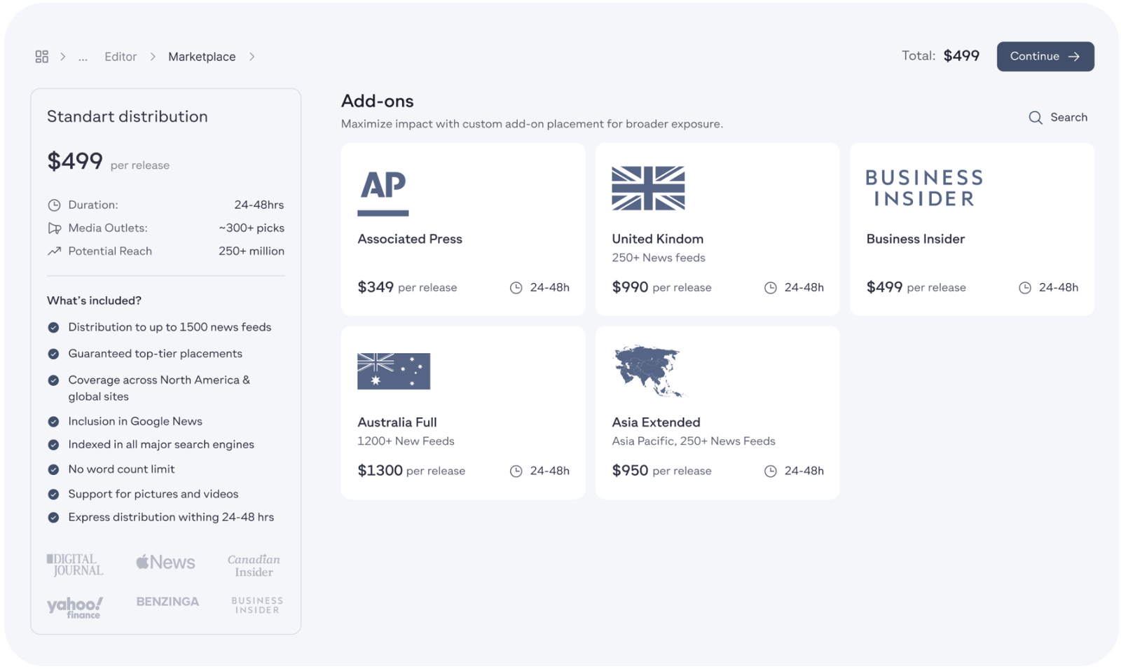
Task: Click the Business Insider card logo
Action: [x=924, y=188]
